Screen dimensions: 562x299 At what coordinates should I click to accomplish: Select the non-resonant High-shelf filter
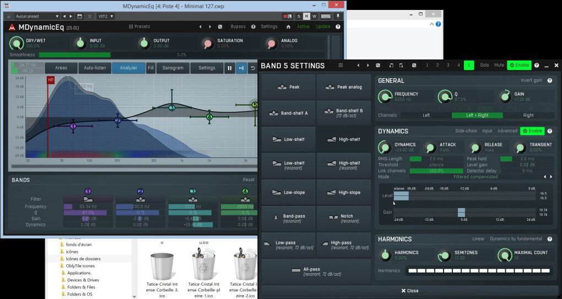pos(344,139)
